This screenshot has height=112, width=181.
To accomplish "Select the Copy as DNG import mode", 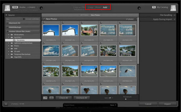I will pos(79,7).
